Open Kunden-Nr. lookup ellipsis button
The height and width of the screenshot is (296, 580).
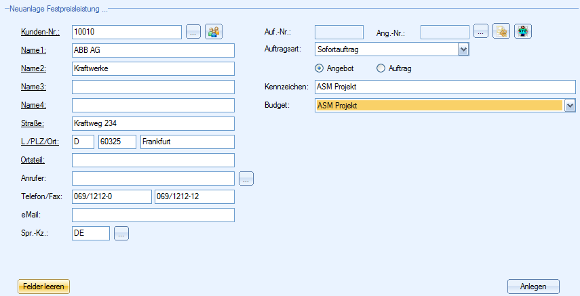click(193, 32)
